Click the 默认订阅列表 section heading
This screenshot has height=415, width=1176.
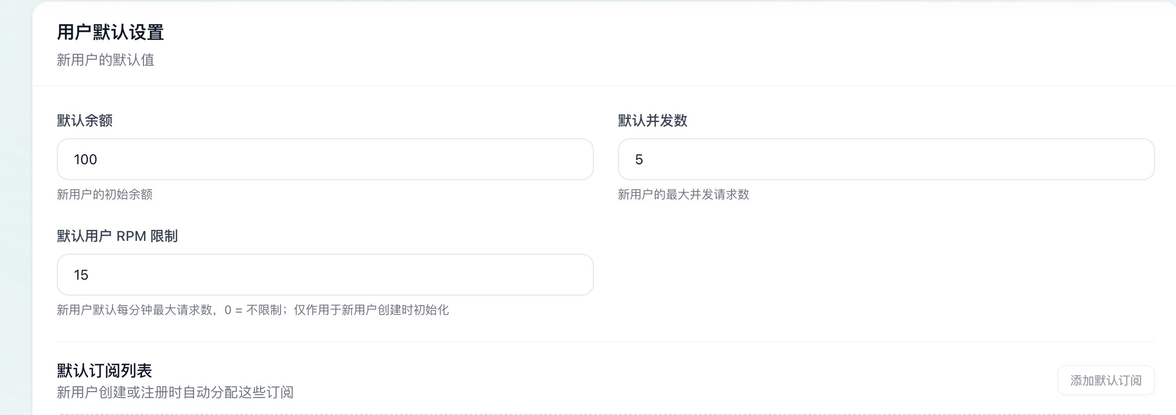[105, 371]
